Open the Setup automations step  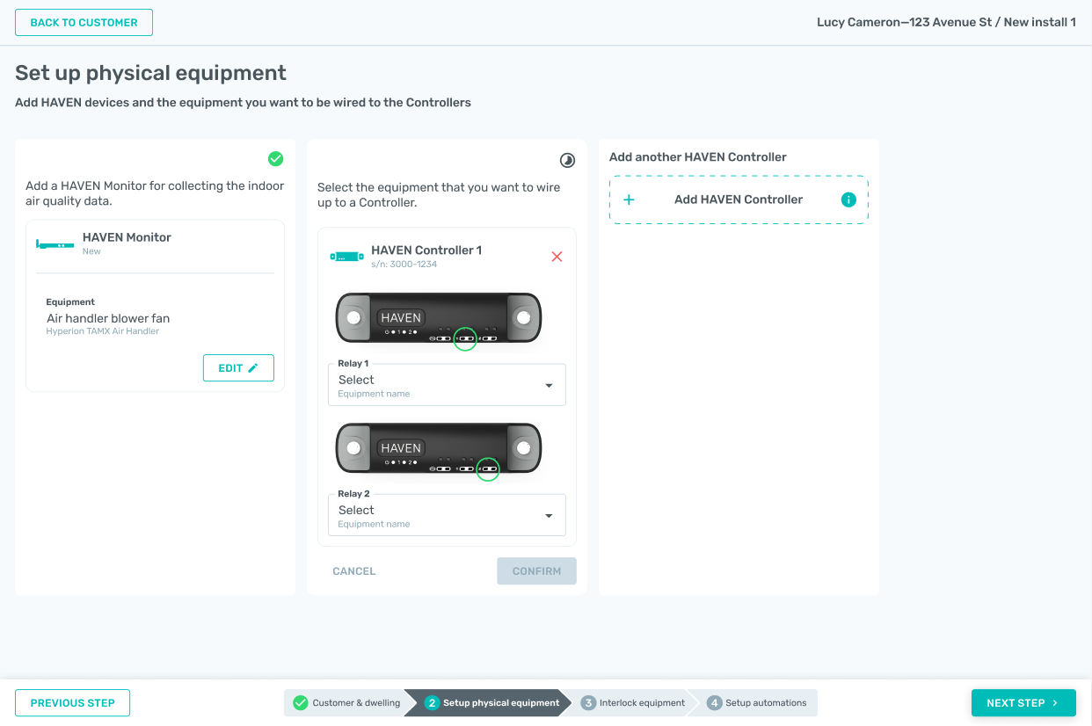click(756, 703)
